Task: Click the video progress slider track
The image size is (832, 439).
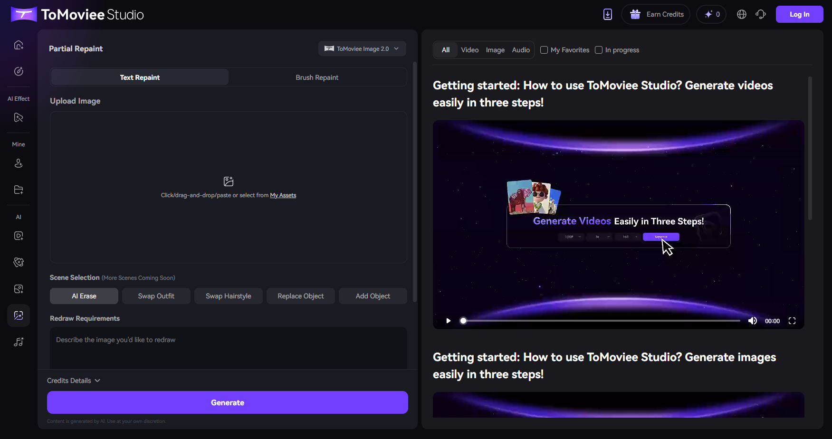Action: pos(601,321)
